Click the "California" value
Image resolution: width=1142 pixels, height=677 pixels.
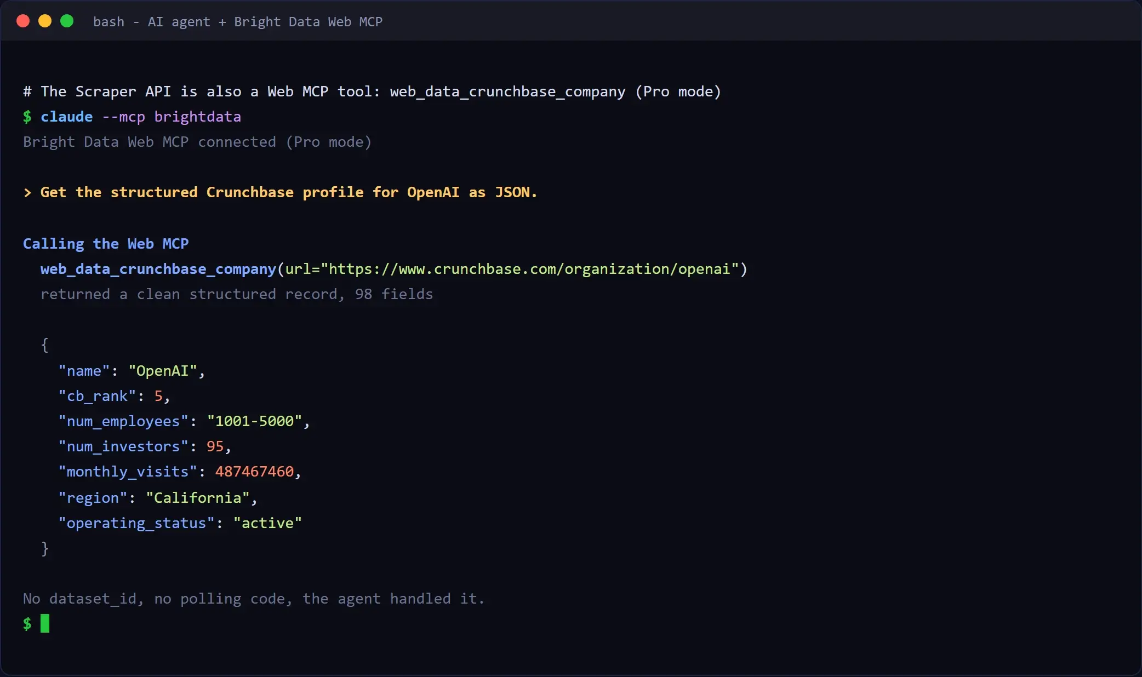(x=198, y=498)
